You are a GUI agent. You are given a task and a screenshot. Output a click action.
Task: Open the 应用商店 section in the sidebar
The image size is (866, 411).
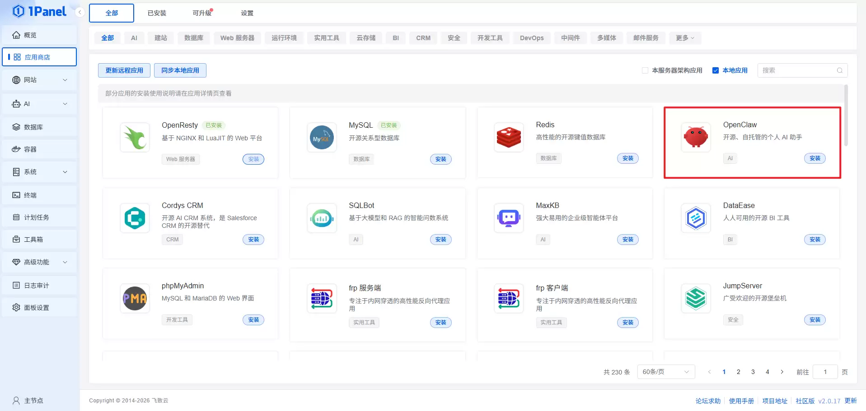pos(39,57)
